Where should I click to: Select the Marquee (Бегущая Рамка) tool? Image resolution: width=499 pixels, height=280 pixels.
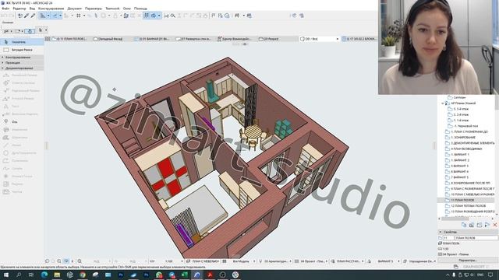coord(22,50)
